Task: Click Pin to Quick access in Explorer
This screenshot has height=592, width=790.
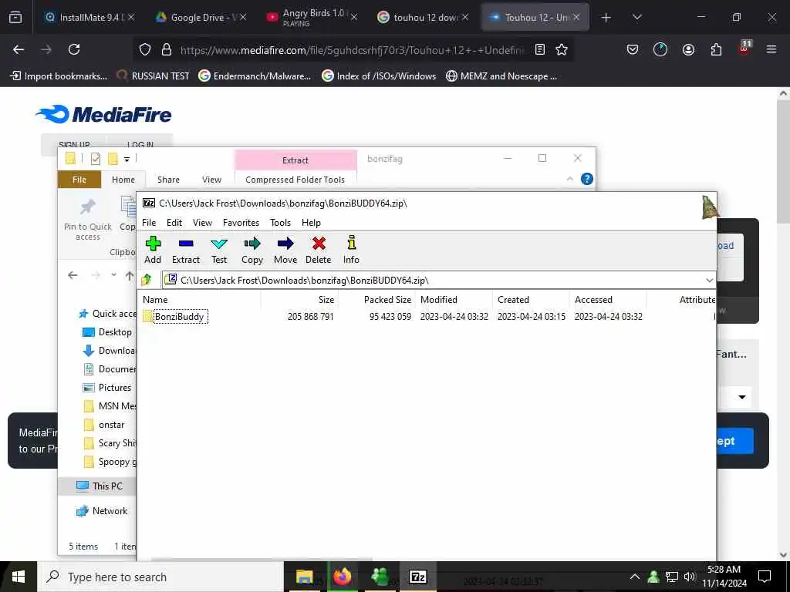Action: pyautogui.click(x=88, y=219)
